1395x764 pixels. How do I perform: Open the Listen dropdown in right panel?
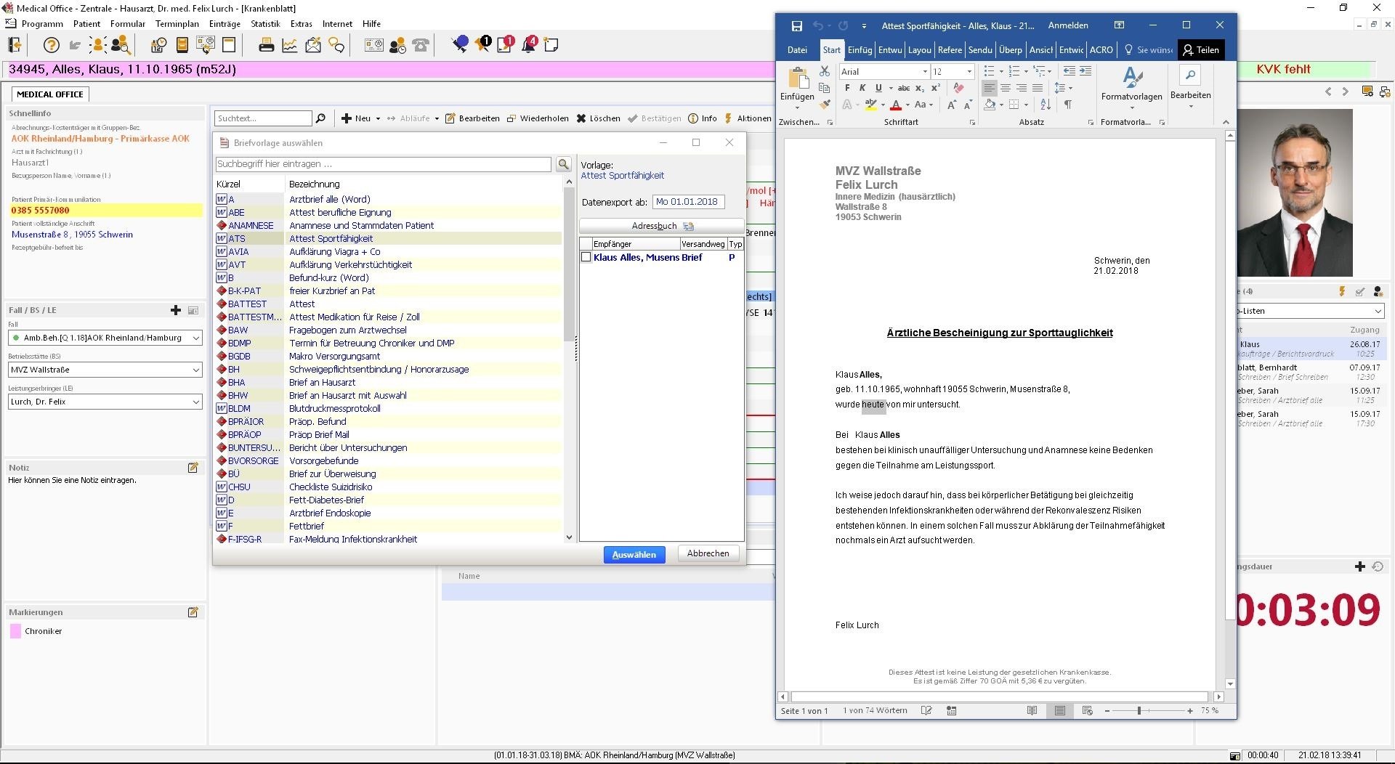pos(1378,311)
